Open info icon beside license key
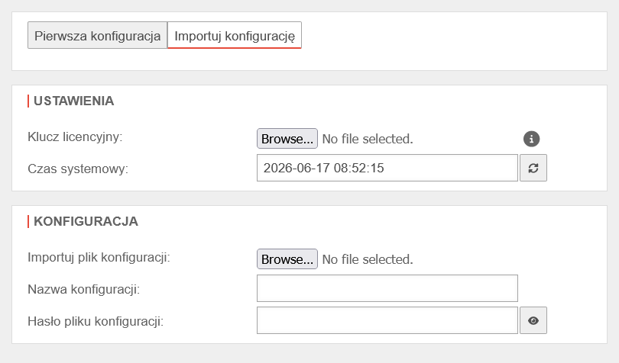Image resolution: width=619 pixels, height=363 pixels. 531,139
